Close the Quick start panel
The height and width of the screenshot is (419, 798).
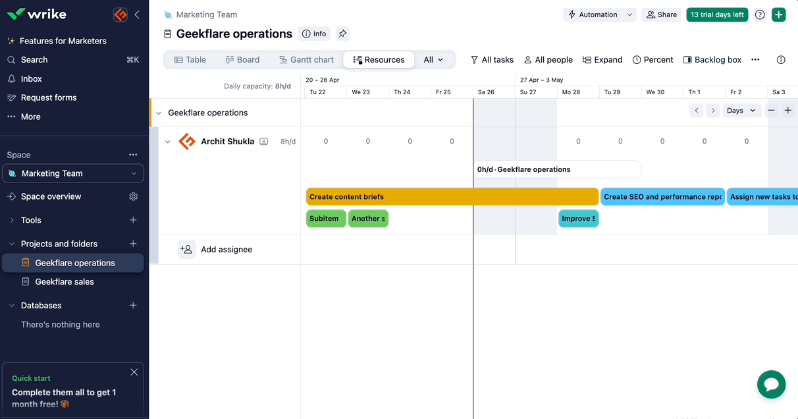pyautogui.click(x=134, y=372)
